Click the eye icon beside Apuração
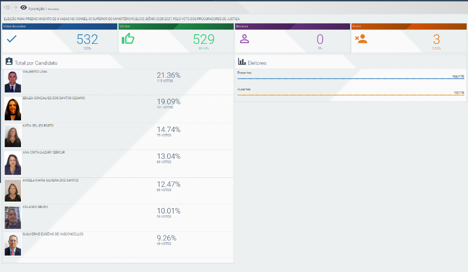The width and height of the screenshot is (468, 272). [x=24, y=8]
